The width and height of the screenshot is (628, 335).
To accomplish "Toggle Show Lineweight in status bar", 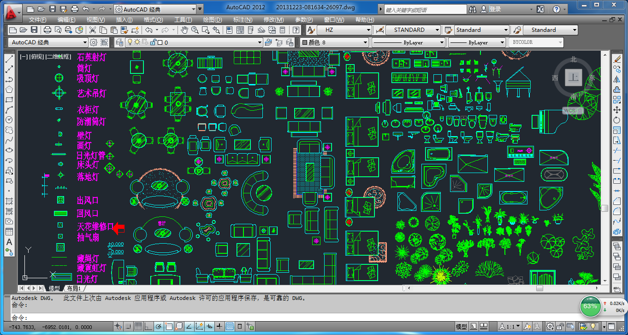I will [x=219, y=327].
